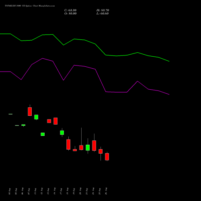Click the 26 Aug date label
This screenshot has width=201, height=201.
coord(106,191)
